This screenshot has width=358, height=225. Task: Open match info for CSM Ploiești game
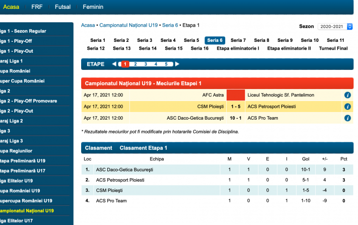[347, 106]
